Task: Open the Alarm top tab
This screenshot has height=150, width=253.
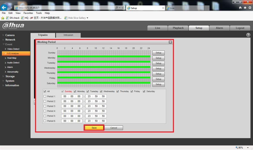Action: [219, 28]
